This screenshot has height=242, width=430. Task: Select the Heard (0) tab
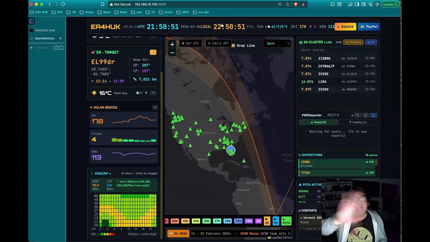click(318, 122)
